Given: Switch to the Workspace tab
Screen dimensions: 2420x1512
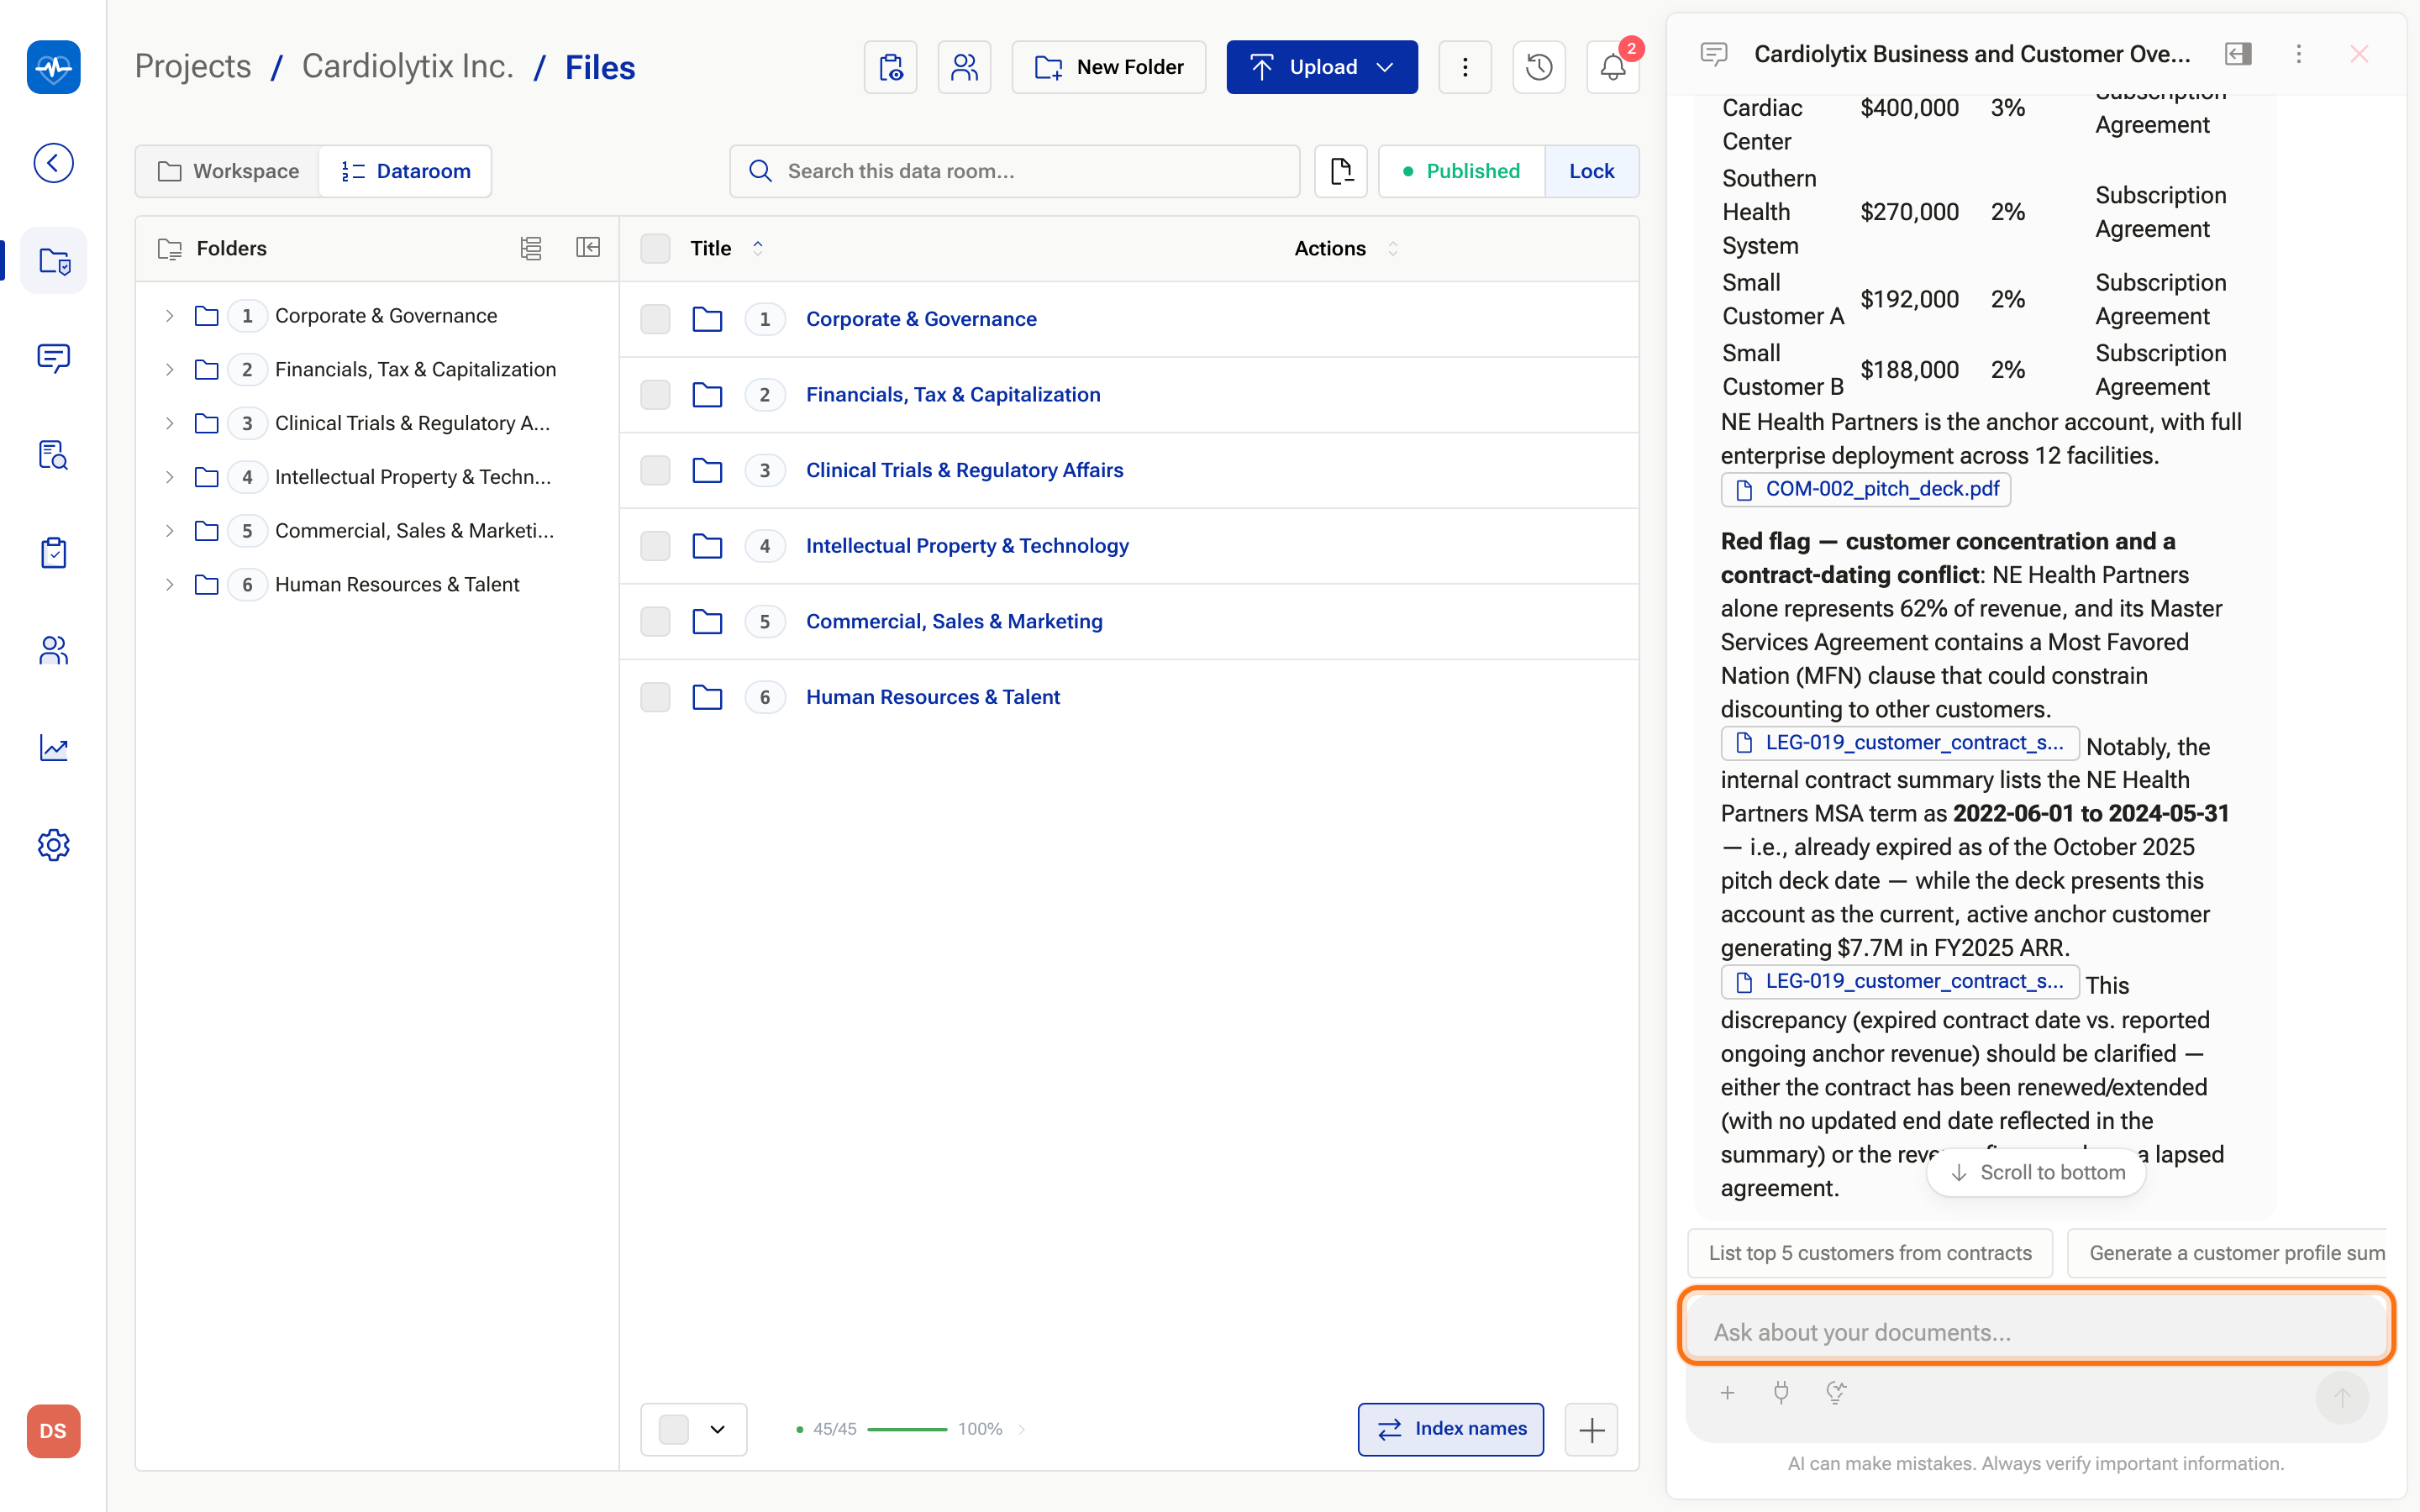Looking at the screenshot, I should coord(228,171).
